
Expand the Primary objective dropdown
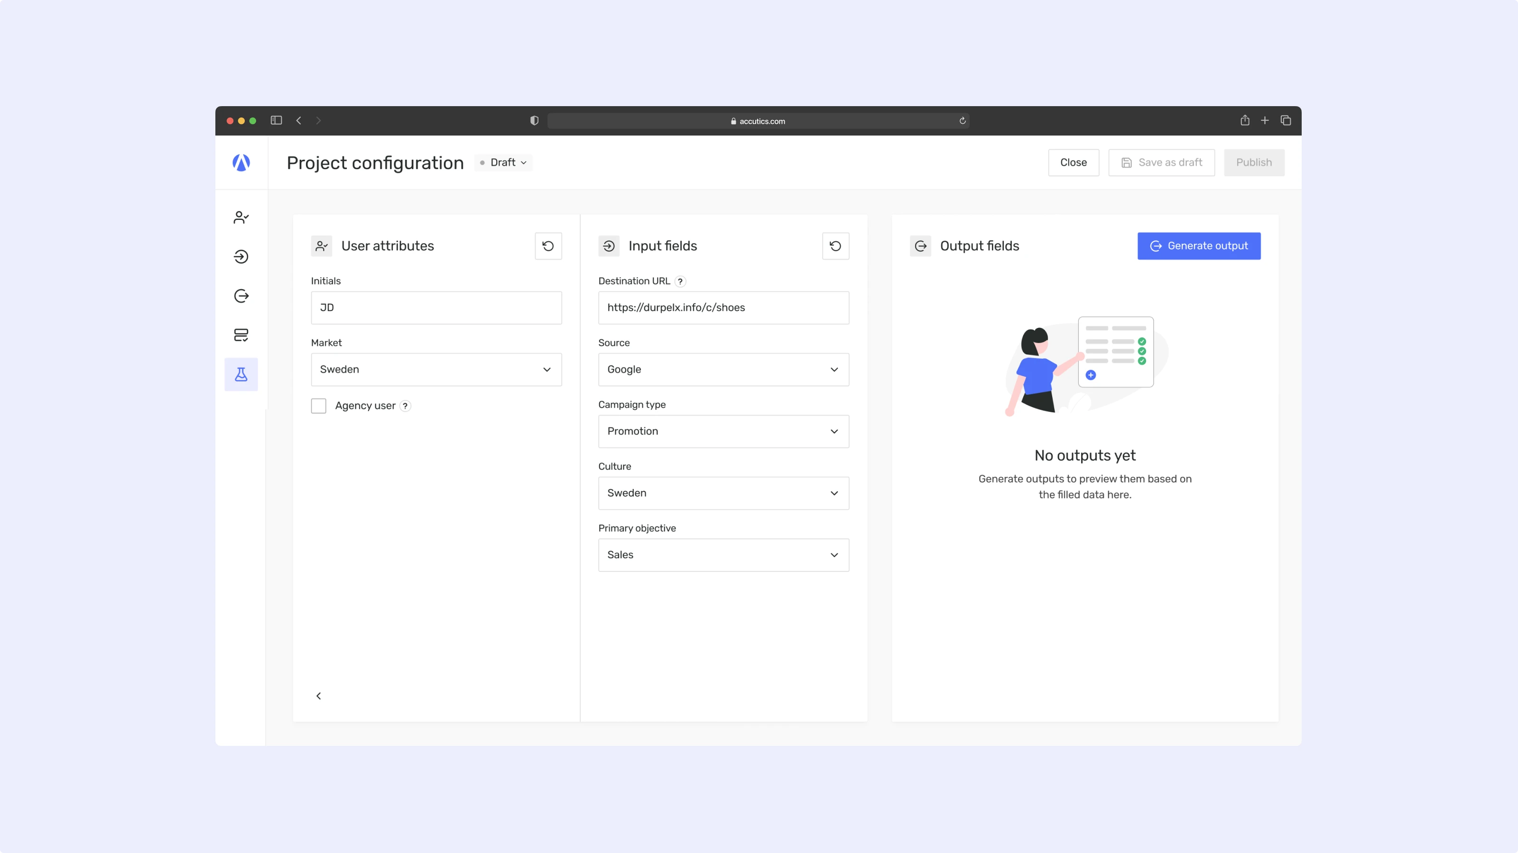tap(723, 554)
